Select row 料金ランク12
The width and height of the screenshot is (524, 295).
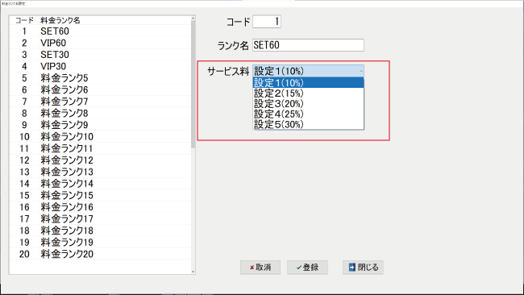[x=100, y=160]
